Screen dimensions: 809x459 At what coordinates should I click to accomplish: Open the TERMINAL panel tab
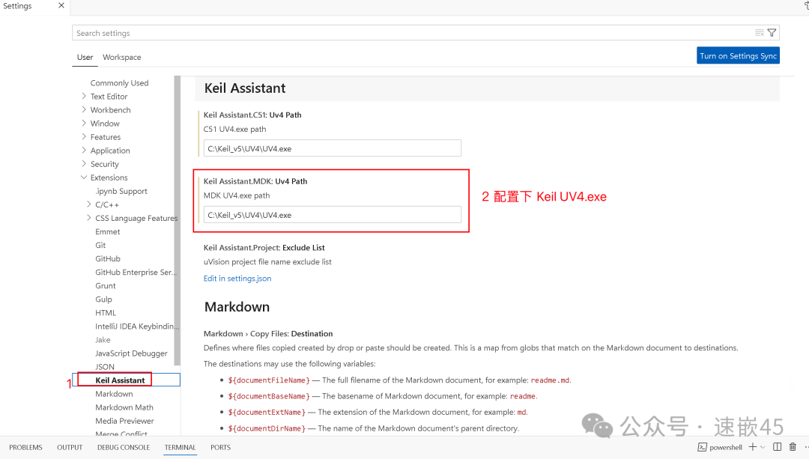(x=180, y=448)
